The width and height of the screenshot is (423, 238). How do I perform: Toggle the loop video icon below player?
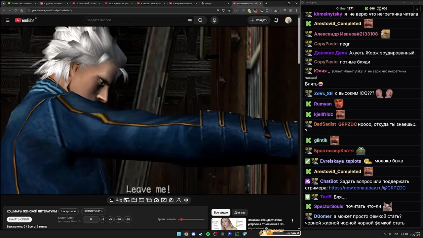(112, 200)
